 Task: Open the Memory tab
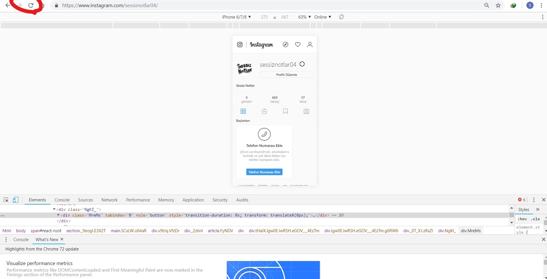pyautogui.click(x=166, y=200)
